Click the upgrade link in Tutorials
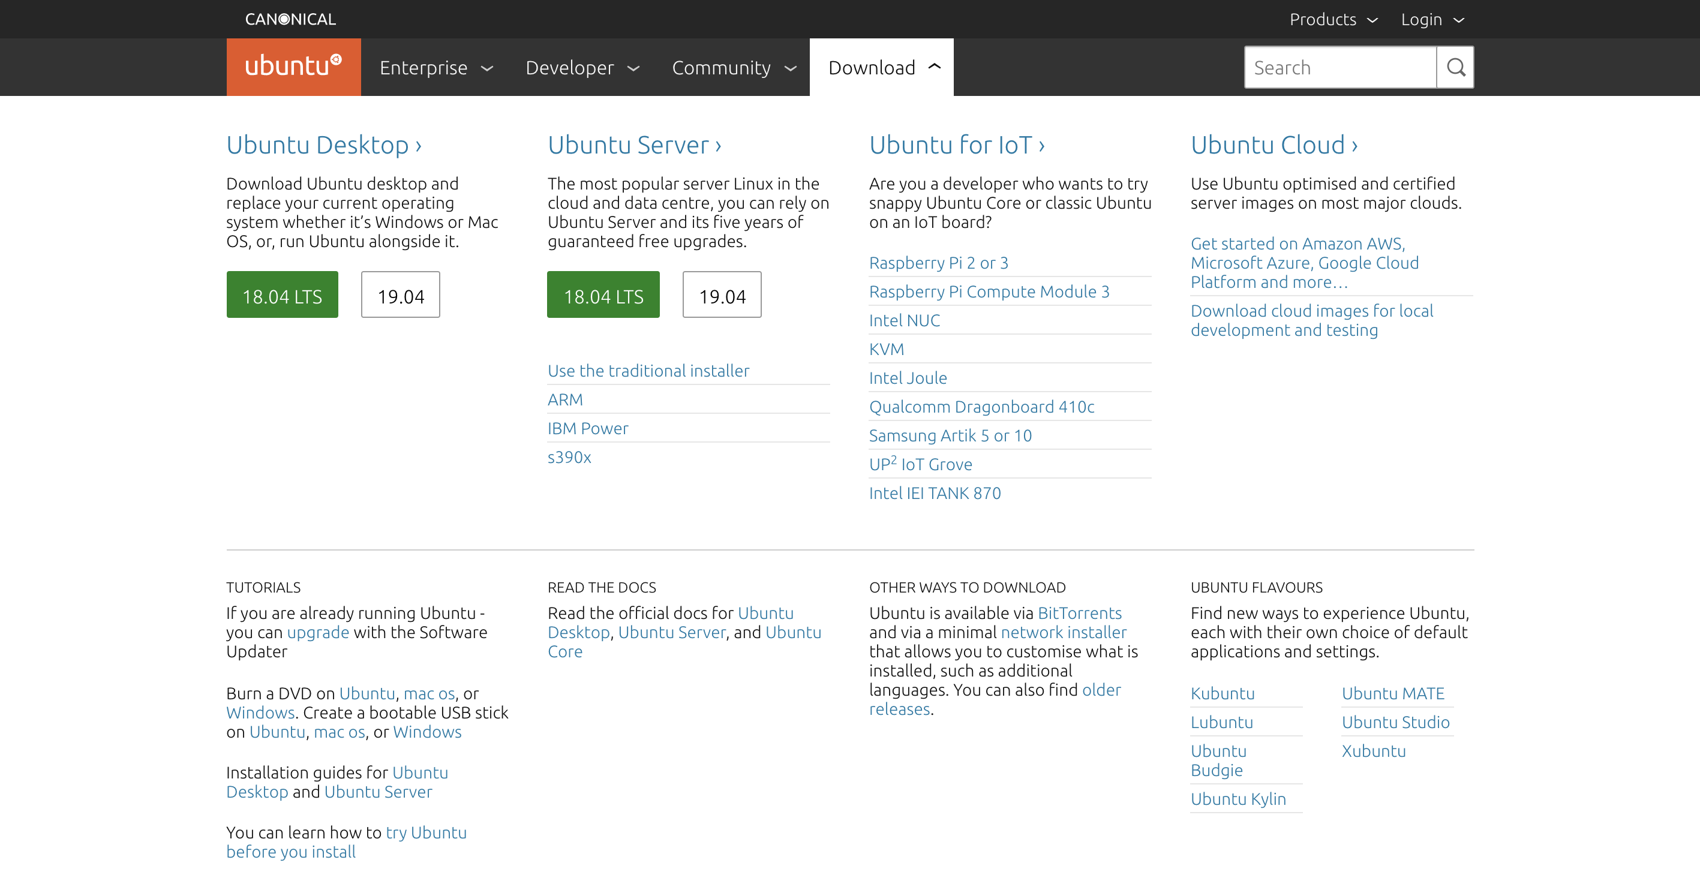1700x878 pixels. (x=317, y=632)
